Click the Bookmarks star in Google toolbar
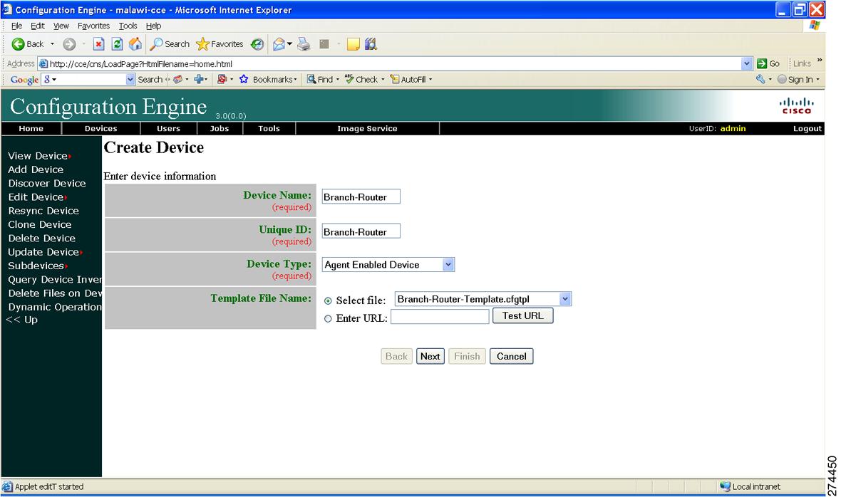 pos(244,79)
